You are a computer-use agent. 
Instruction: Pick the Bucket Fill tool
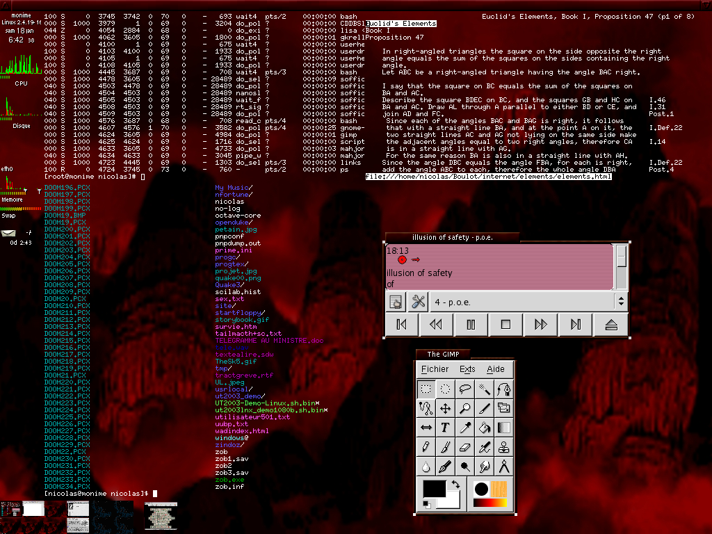[485, 428]
